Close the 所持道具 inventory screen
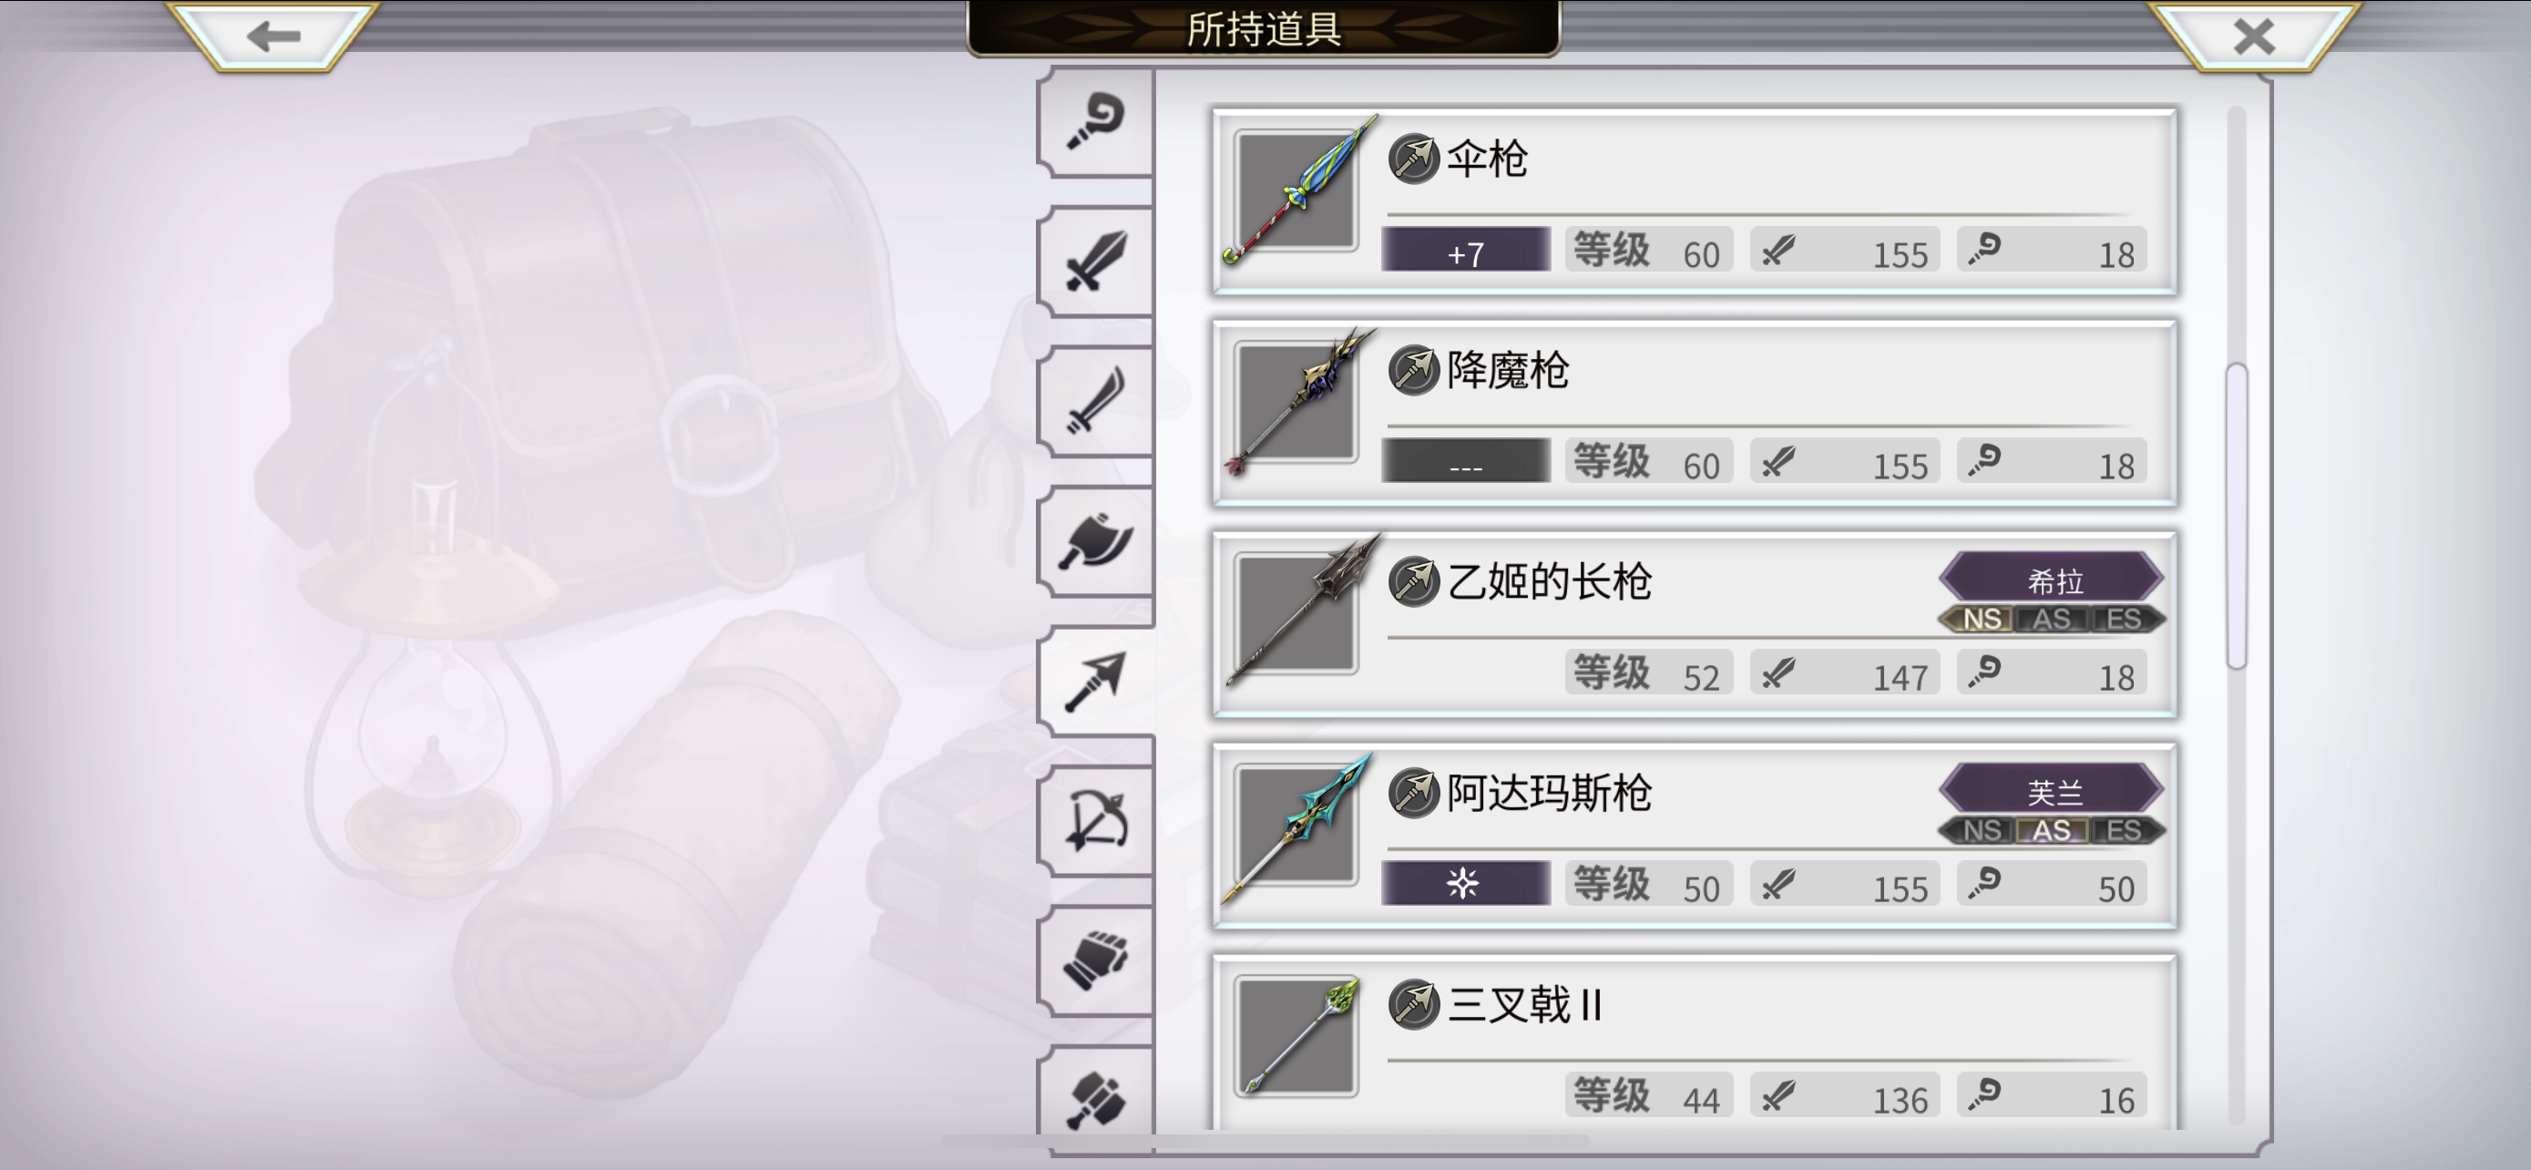Screen dimensions: 2531x1170 pyautogui.click(x=2253, y=36)
